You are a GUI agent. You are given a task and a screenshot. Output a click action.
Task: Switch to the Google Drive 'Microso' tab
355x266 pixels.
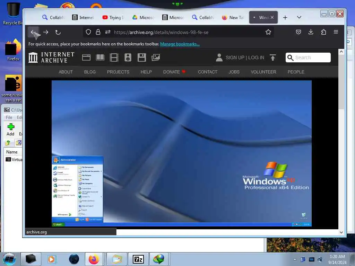[x=143, y=17]
